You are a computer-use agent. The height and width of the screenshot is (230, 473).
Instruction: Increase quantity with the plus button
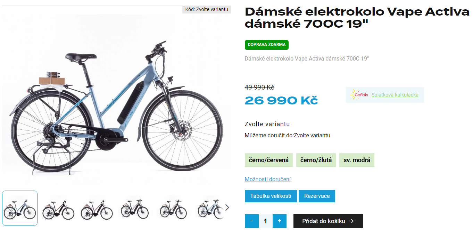coord(280,221)
